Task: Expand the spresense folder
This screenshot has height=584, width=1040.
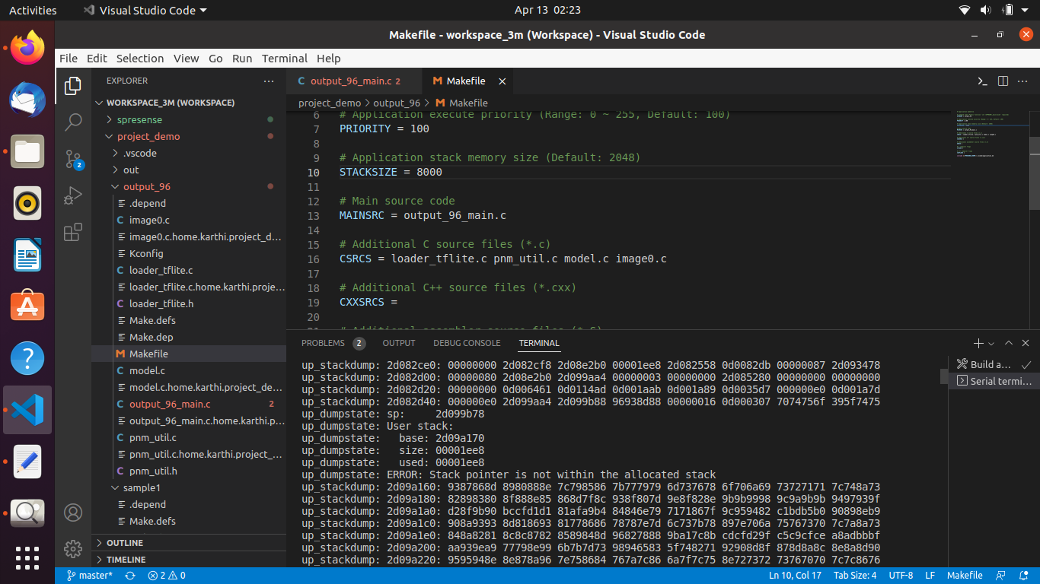Action: click(139, 119)
